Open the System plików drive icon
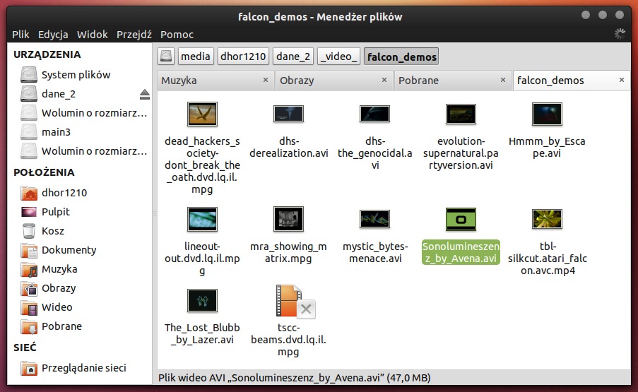 (x=29, y=75)
